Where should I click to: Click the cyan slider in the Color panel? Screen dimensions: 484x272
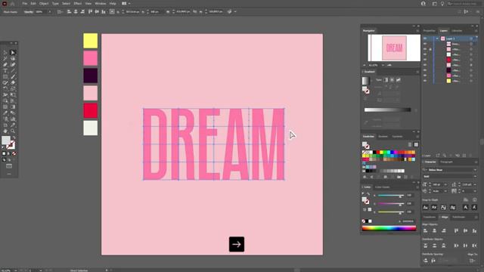pyautogui.click(x=390, y=196)
